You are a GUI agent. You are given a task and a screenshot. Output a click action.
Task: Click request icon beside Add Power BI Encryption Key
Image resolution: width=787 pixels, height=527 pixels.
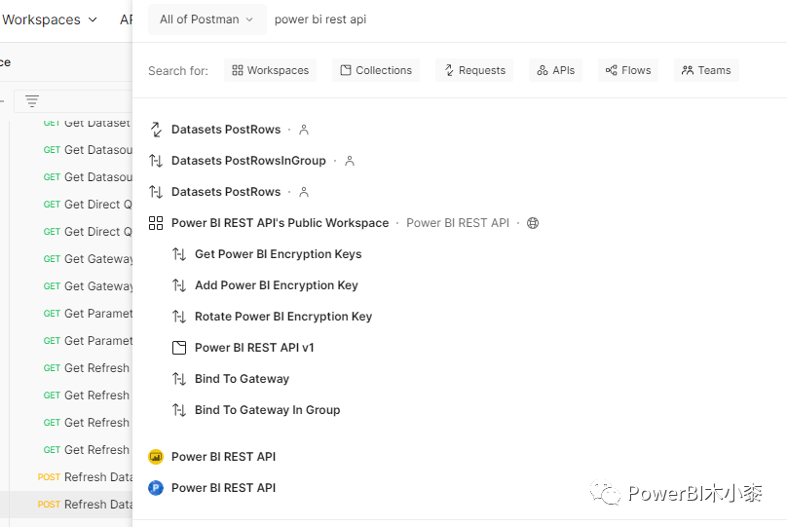[179, 285]
